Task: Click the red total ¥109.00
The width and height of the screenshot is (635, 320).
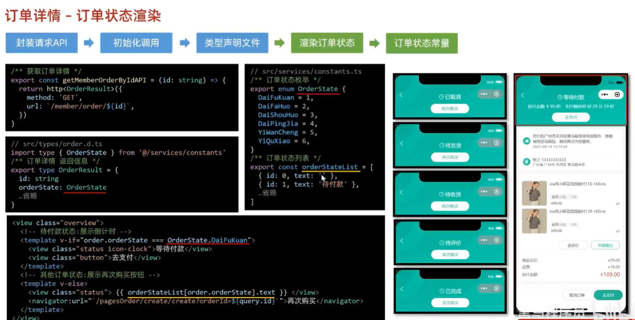Action: (x=610, y=275)
